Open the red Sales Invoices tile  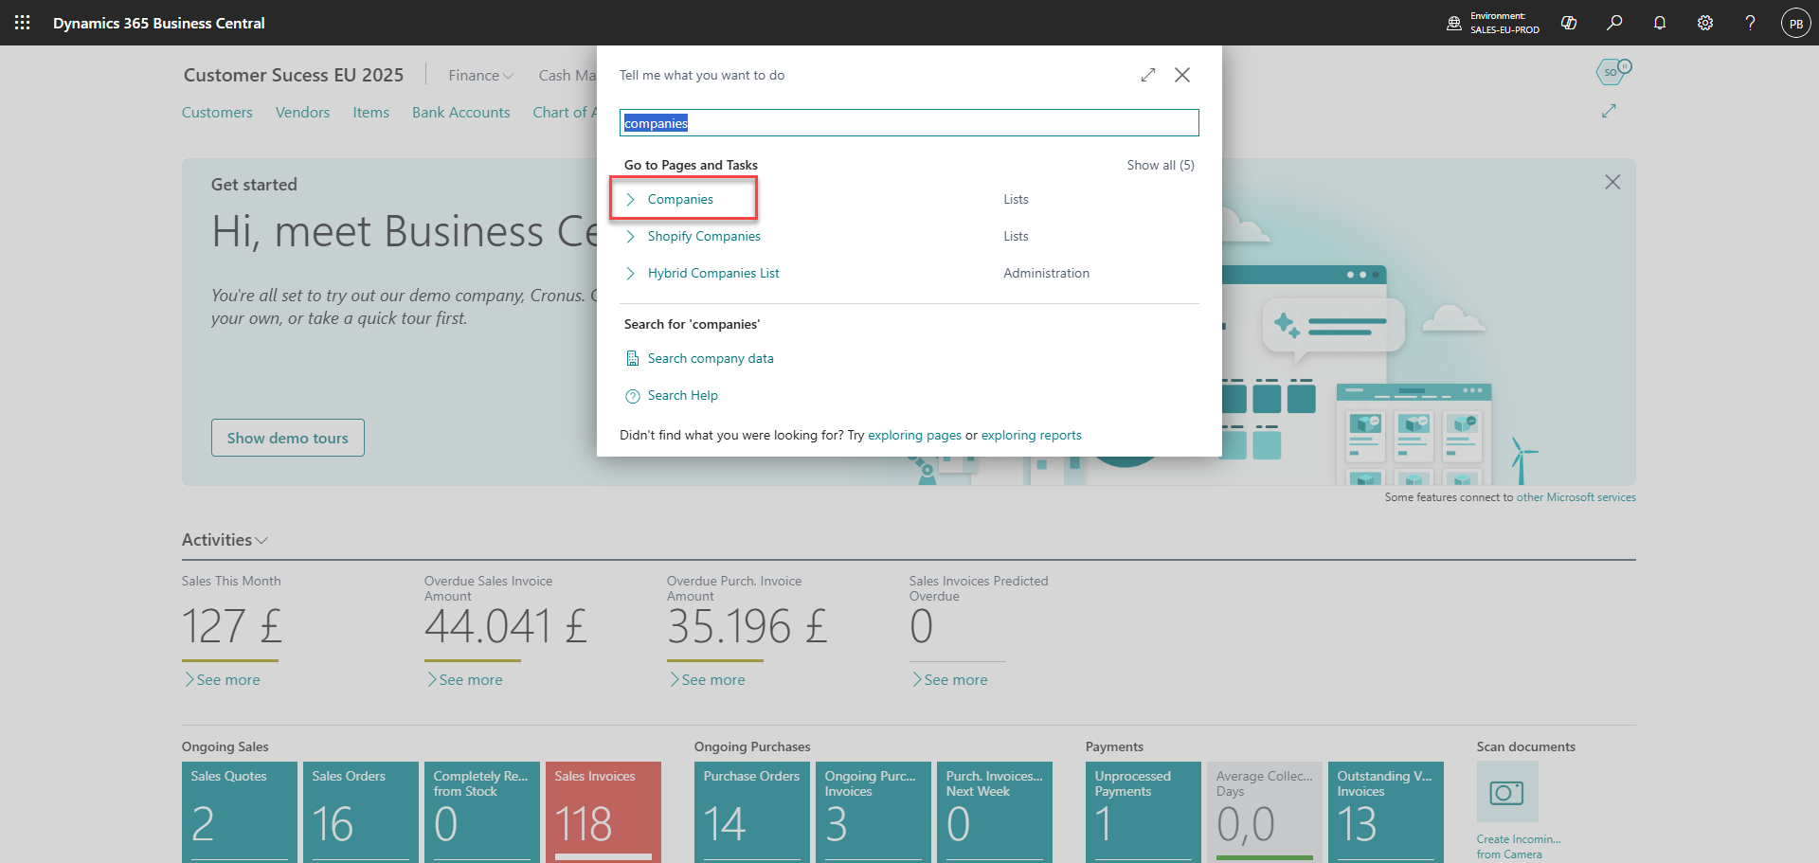603,812
